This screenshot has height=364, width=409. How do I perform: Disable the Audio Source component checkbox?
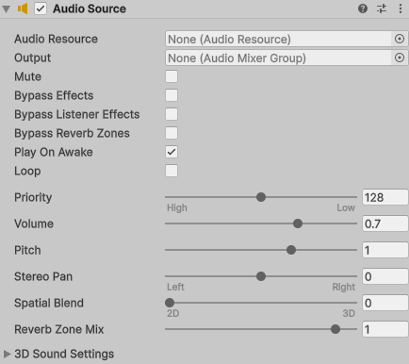41,8
